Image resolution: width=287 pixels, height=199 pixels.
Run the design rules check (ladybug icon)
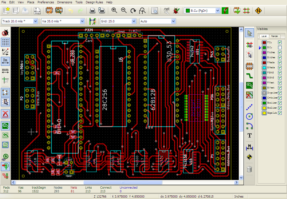176,11
